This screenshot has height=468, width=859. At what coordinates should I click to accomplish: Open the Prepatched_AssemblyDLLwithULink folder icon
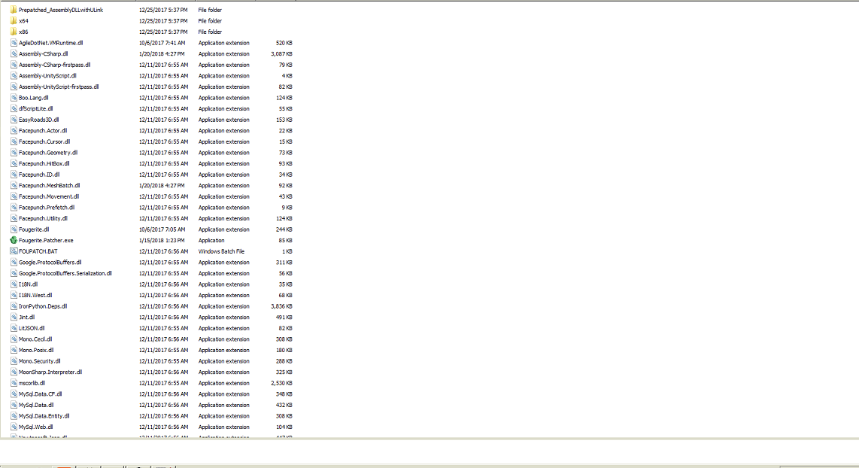(14, 10)
